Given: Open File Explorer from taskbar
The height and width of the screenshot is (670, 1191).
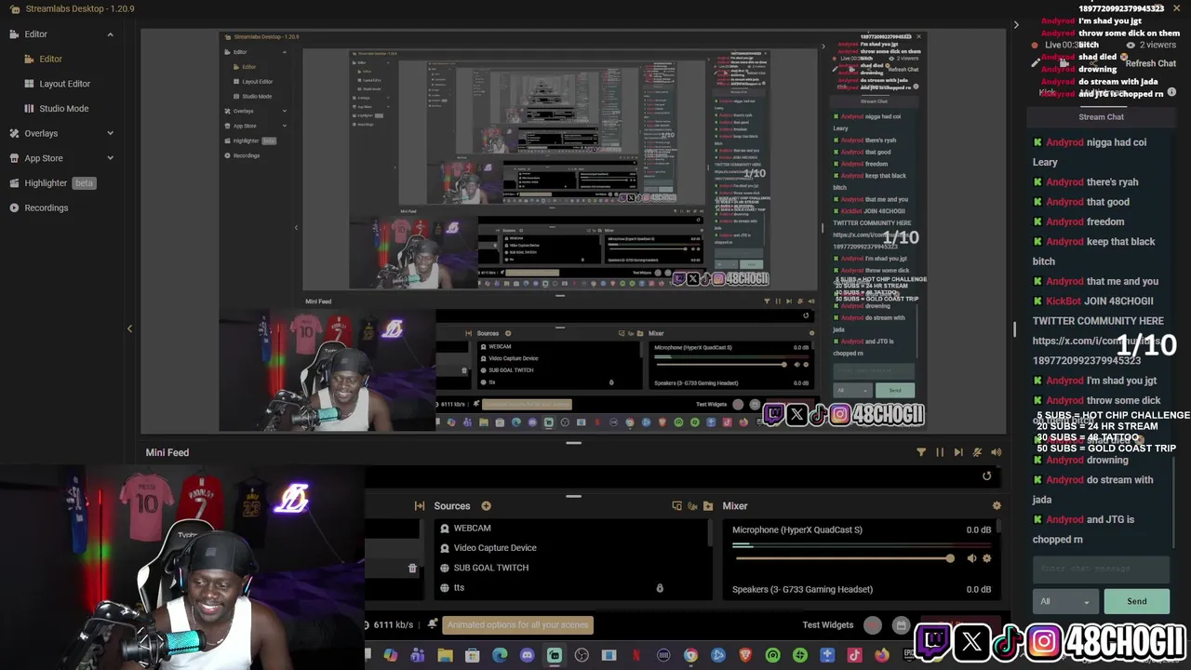Looking at the screenshot, I should pos(445,655).
